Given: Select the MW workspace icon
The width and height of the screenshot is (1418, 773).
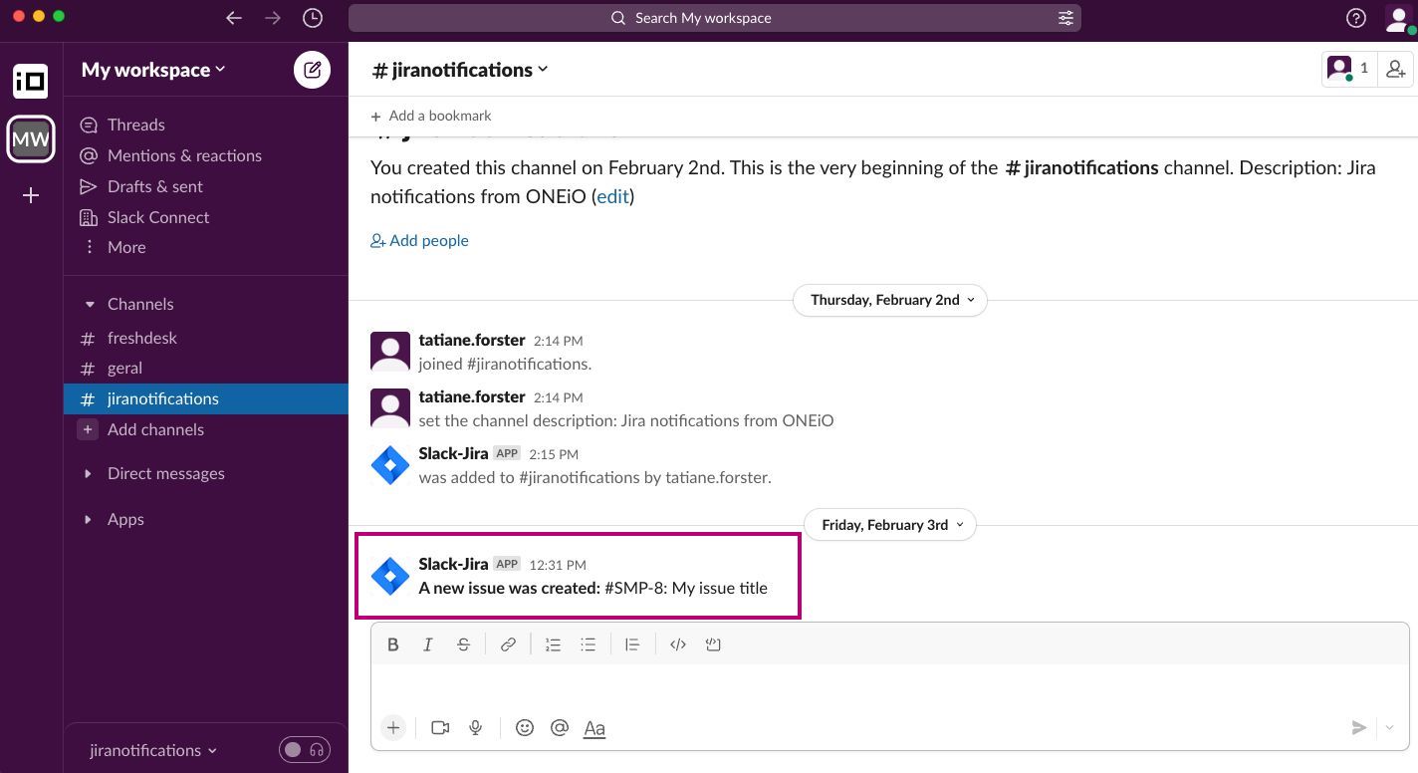Looking at the screenshot, I should 31,138.
